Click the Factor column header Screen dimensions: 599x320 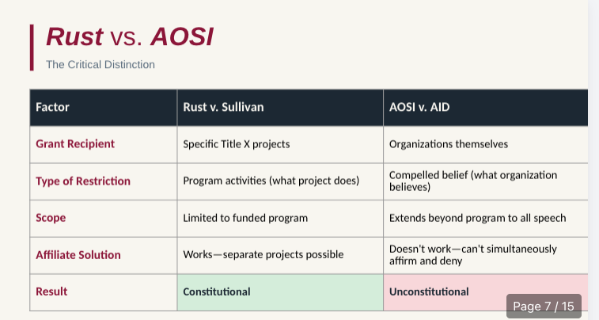point(104,108)
